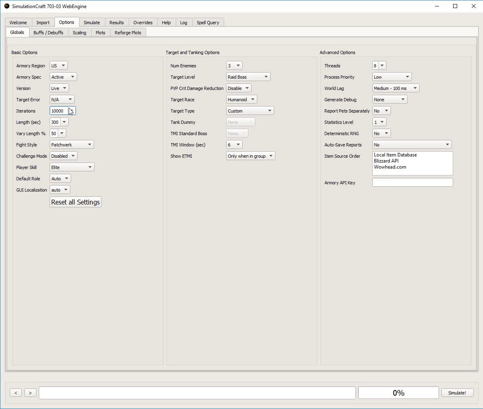Expand the World Lag dropdown
This screenshot has height=409, width=483.
tap(395, 88)
